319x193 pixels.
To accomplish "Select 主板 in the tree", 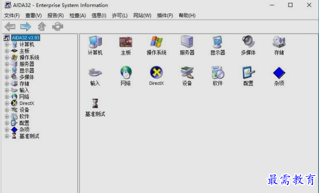I will 24,51.
